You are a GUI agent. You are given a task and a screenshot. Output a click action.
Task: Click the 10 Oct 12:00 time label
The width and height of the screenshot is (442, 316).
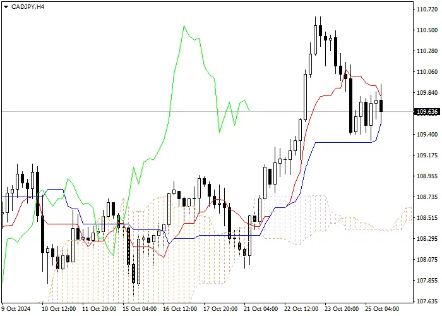click(x=59, y=308)
